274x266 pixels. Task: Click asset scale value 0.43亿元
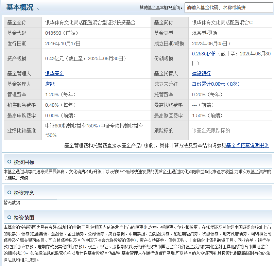[x=54, y=58]
